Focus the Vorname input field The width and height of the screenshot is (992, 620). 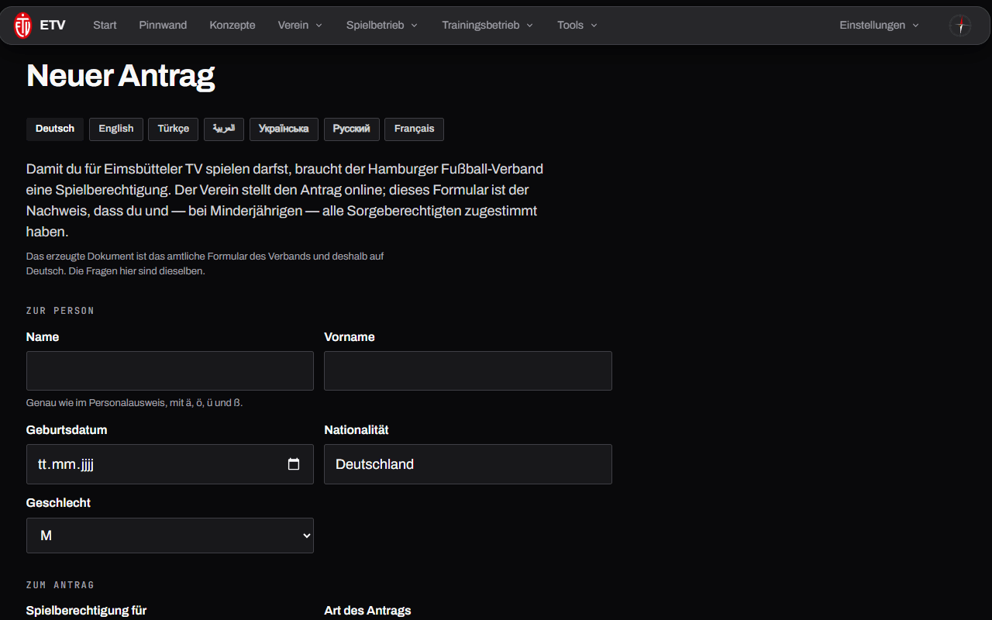point(468,370)
